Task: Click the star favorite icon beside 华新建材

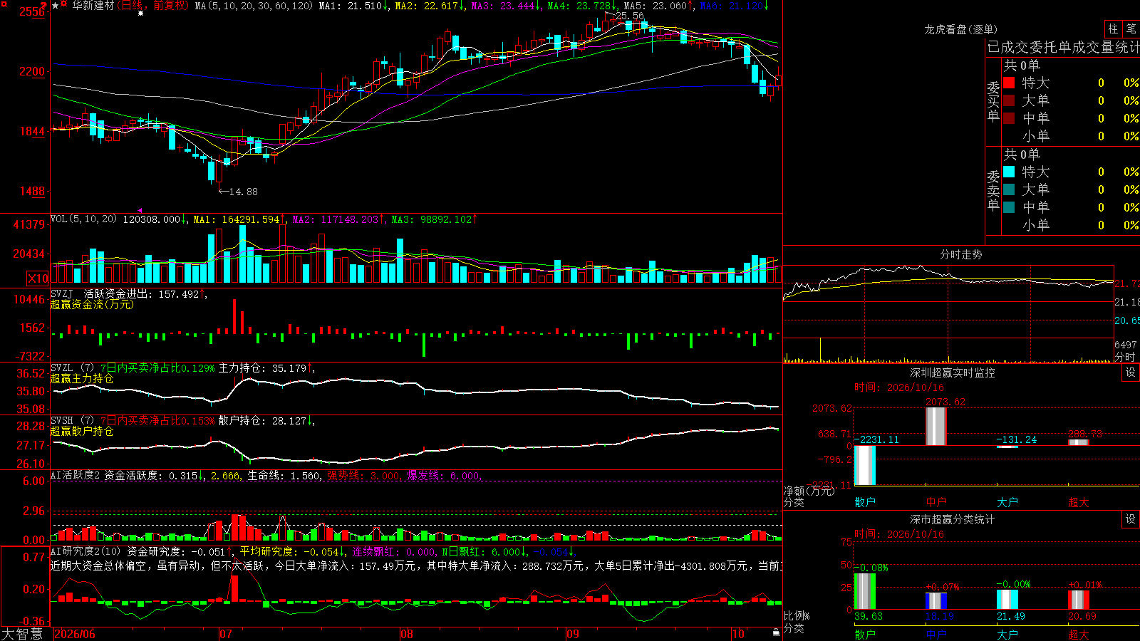Action: coord(56,6)
